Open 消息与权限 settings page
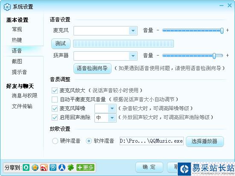Image resolution: width=235 pixels, height=176 pixels. tap(25, 96)
